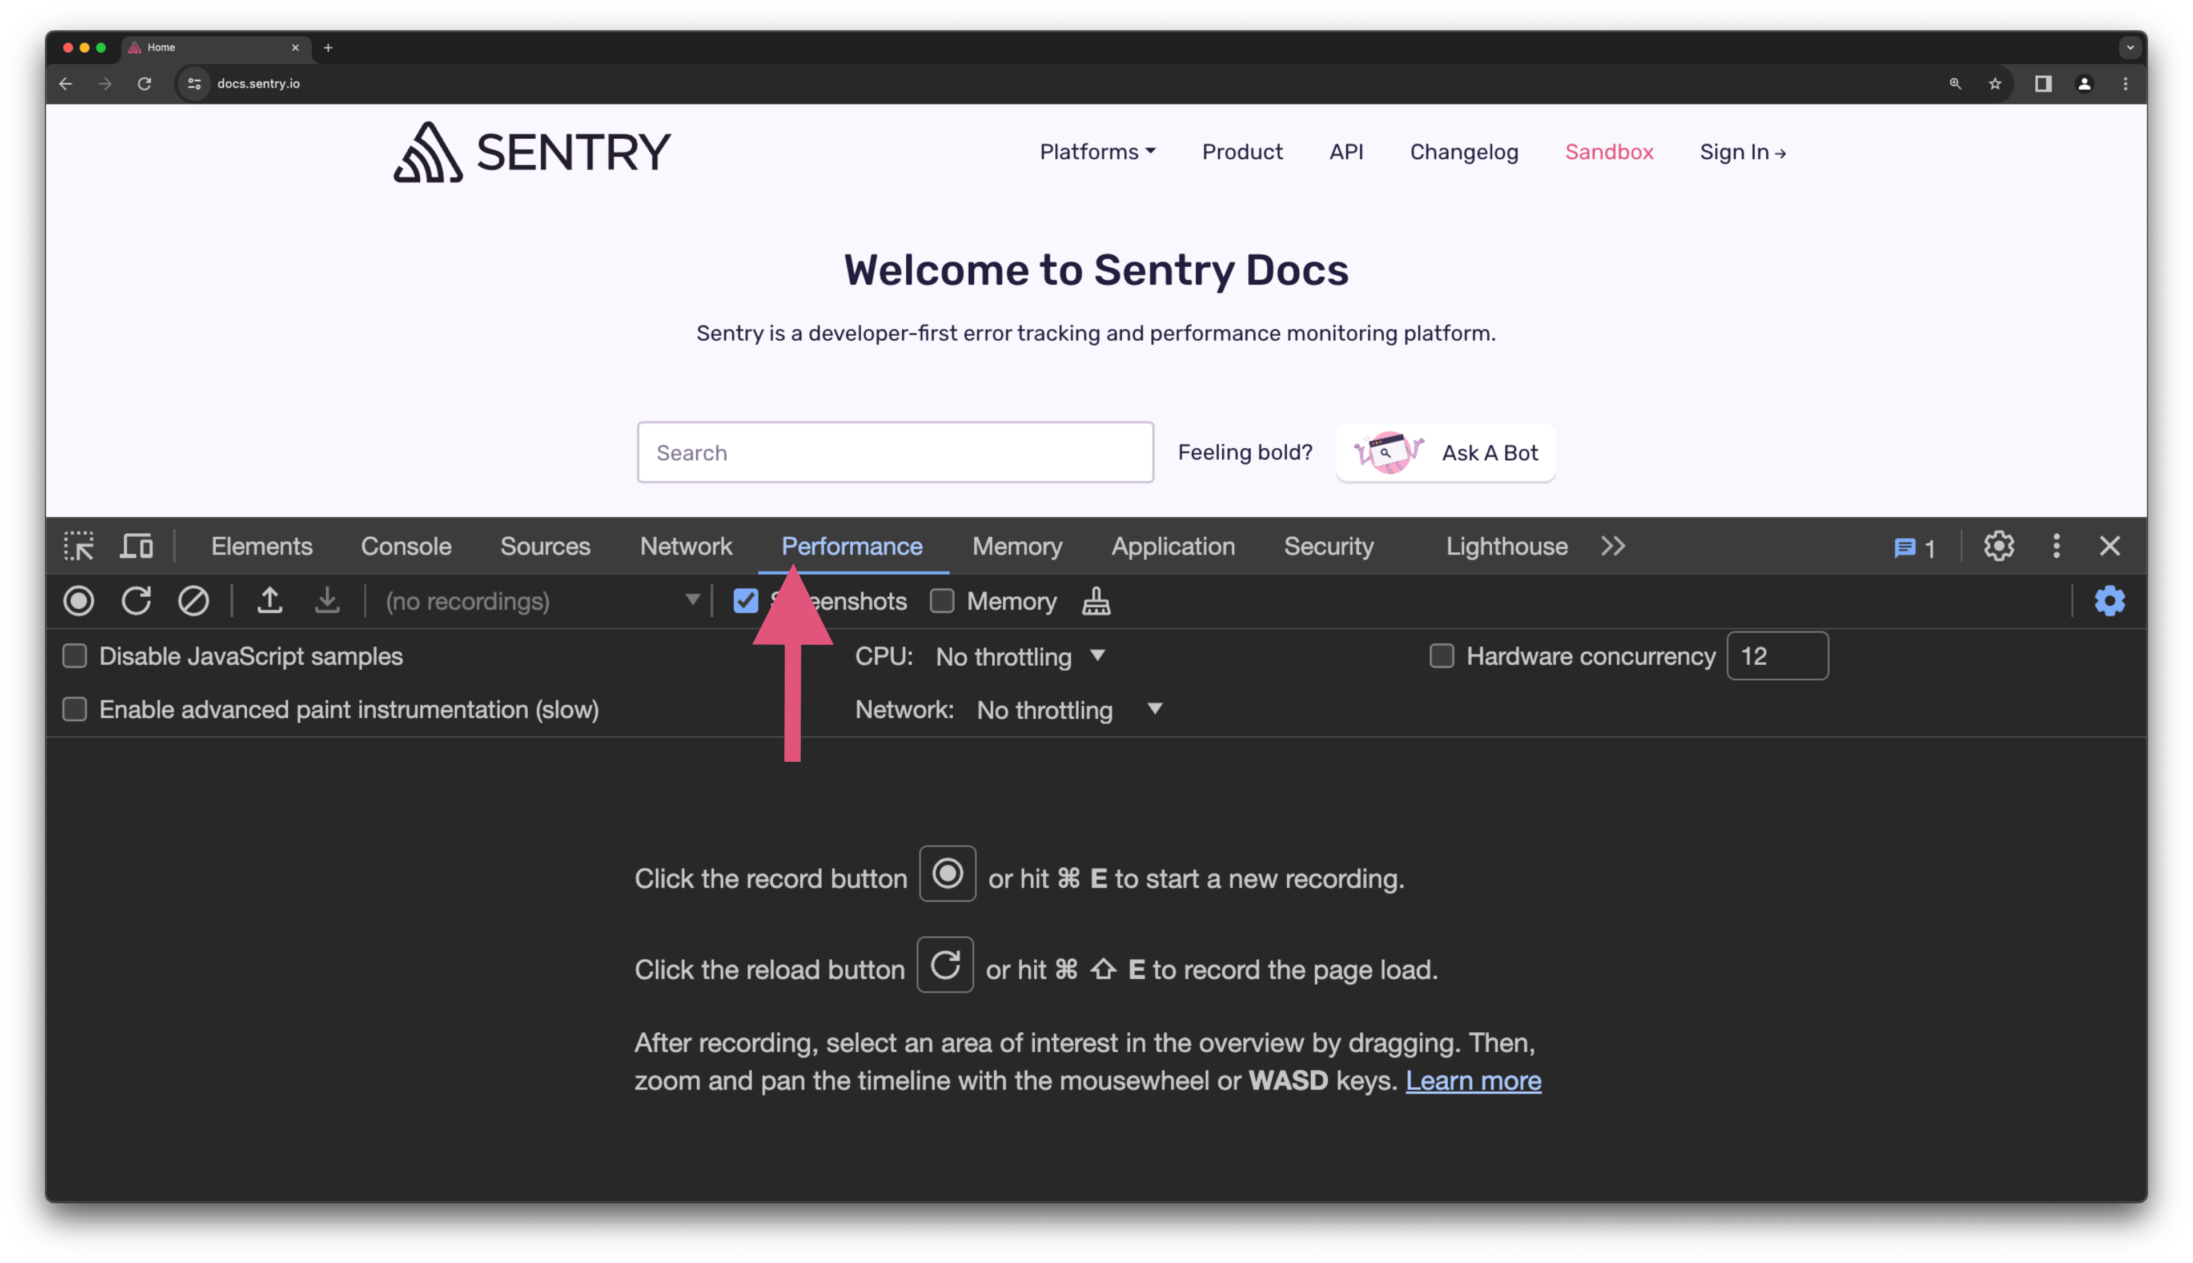The width and height of the screenshot is (2193, 1263).
Task: Follow the Learn more link
Action: 1473,1081
